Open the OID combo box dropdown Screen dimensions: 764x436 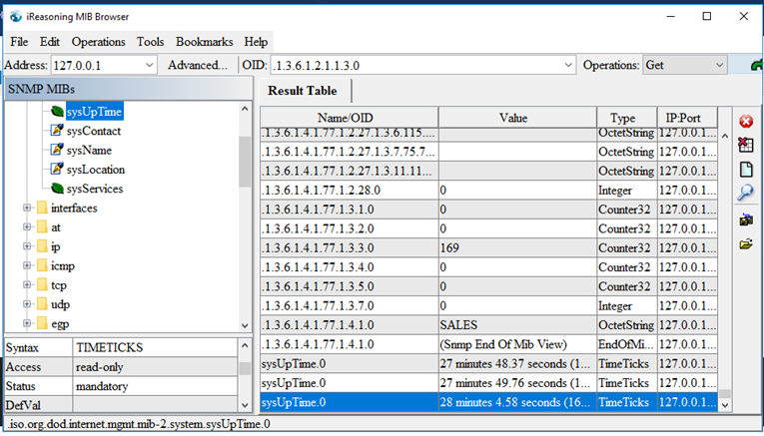point(568,65)
